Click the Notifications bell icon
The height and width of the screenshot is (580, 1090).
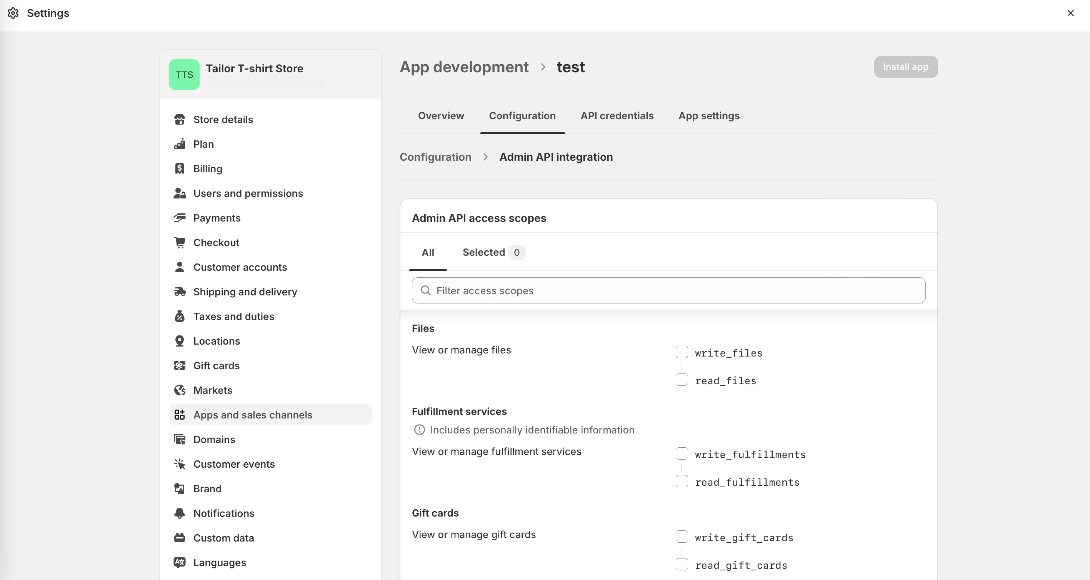point(179,513)
